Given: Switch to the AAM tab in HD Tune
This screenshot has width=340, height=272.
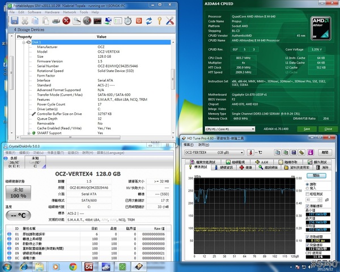Looking at the screenshot, I should 263,161.
